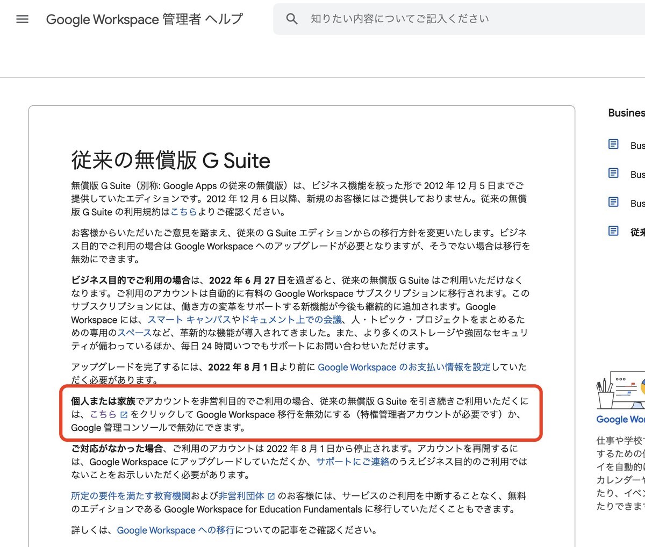The height and width of the screenshot is (547, 645).
Task: Open the hamburger main menu
Action: coord(22,19)
